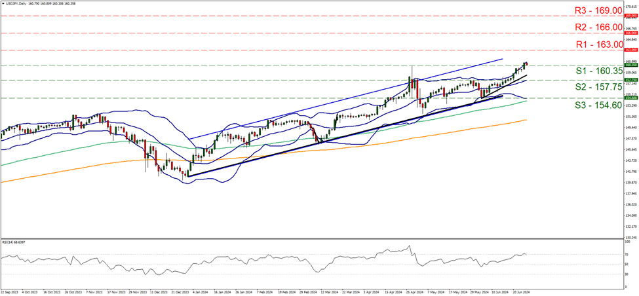Image resolution: width=639 pixels, height=296 pixels.
Task: Click the 26 Jan 2024 date label
Action: click(x=243, y=292)
